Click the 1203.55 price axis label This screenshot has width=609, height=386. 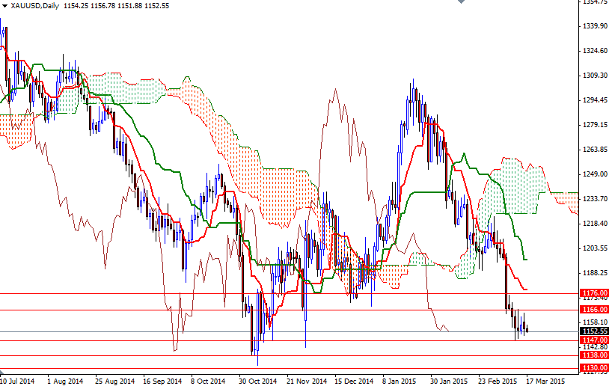pos(593,248)
